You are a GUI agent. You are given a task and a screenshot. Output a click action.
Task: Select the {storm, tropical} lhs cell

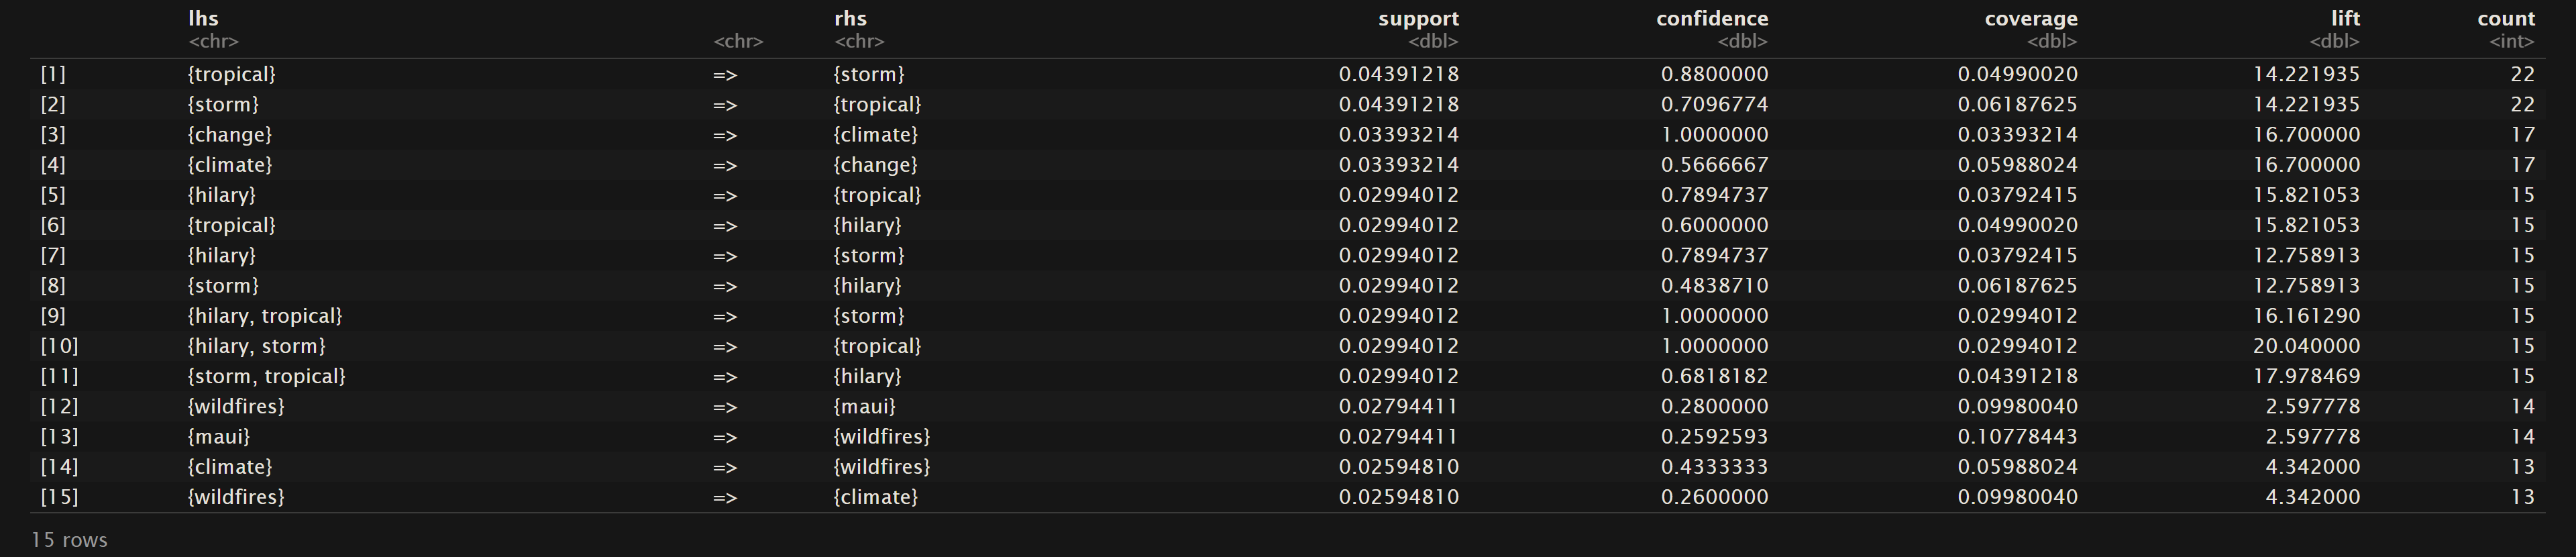(x=266, y=376)
